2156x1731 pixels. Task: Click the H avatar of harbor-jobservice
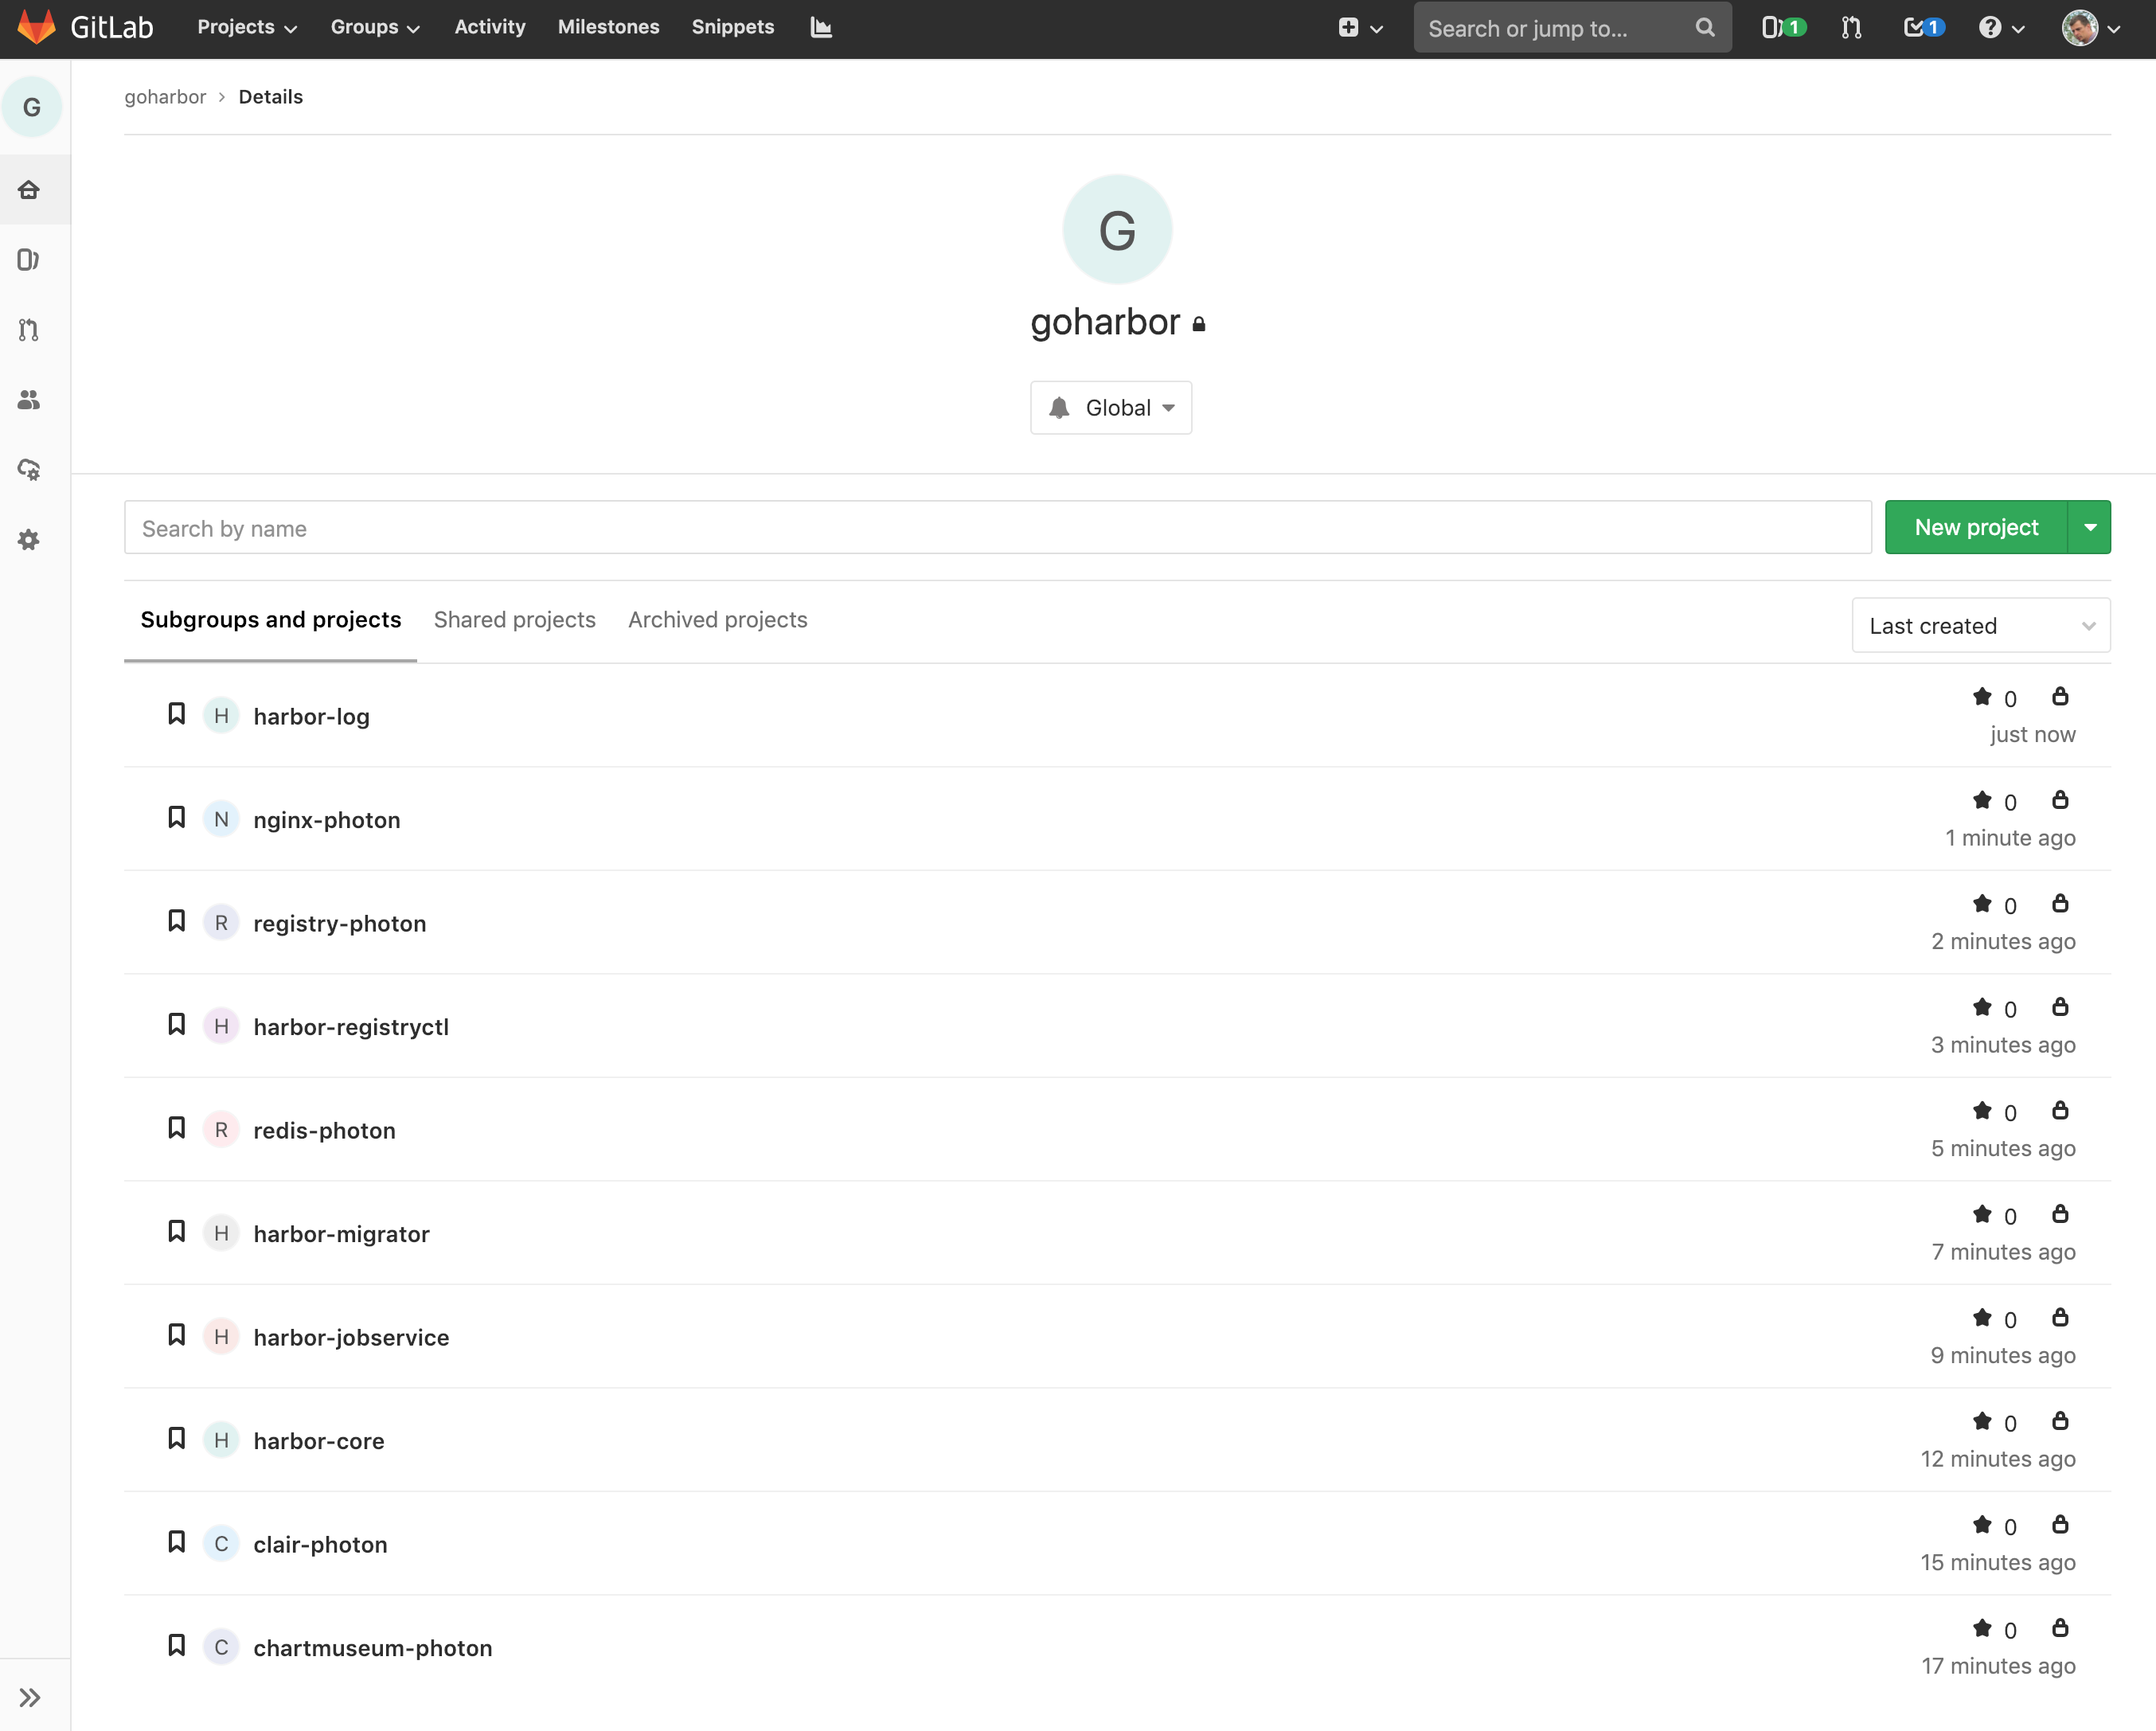221,1337
